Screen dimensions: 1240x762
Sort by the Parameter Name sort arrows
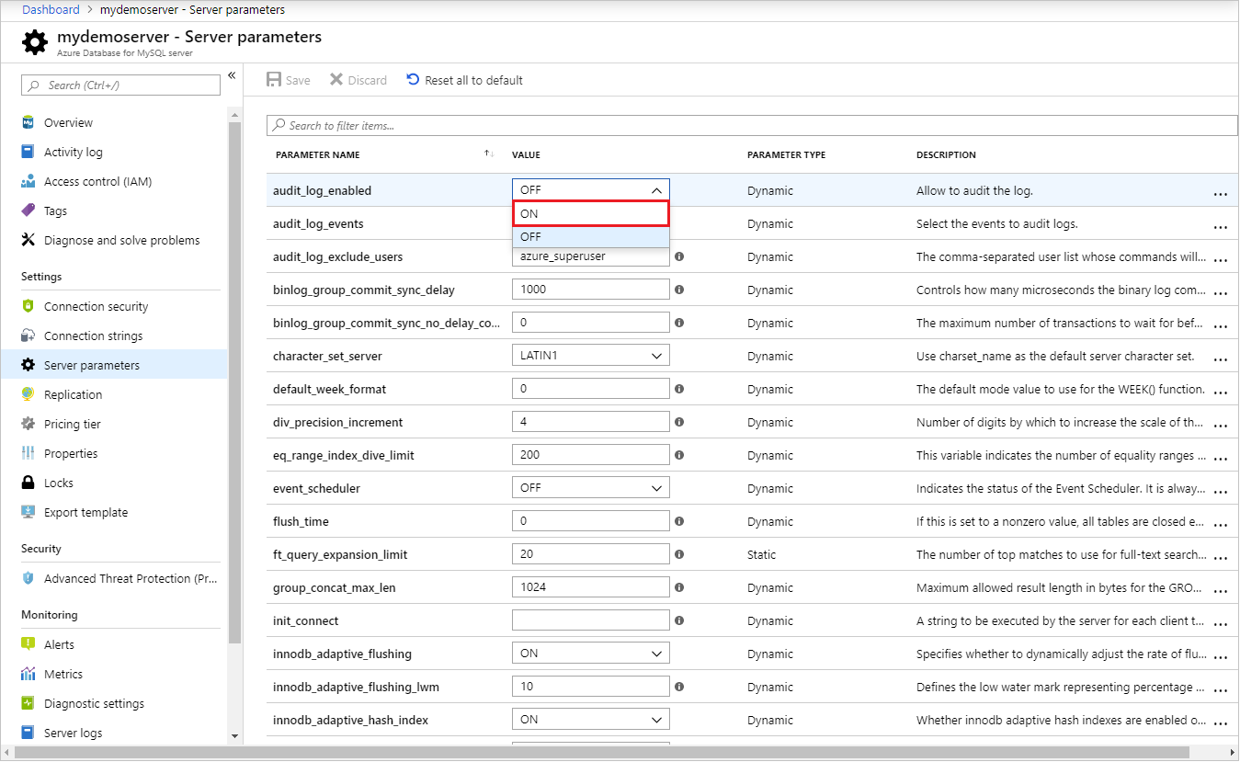tap(489, 154)
